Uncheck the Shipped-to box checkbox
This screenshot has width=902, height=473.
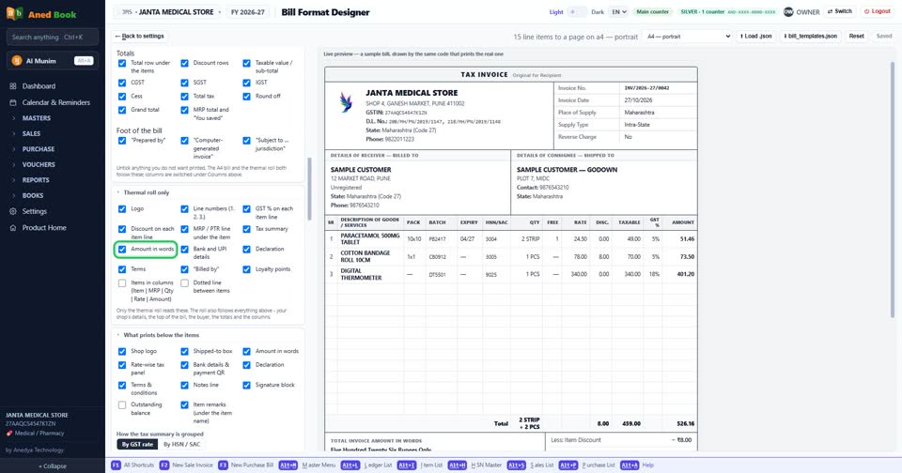point(185,351)
